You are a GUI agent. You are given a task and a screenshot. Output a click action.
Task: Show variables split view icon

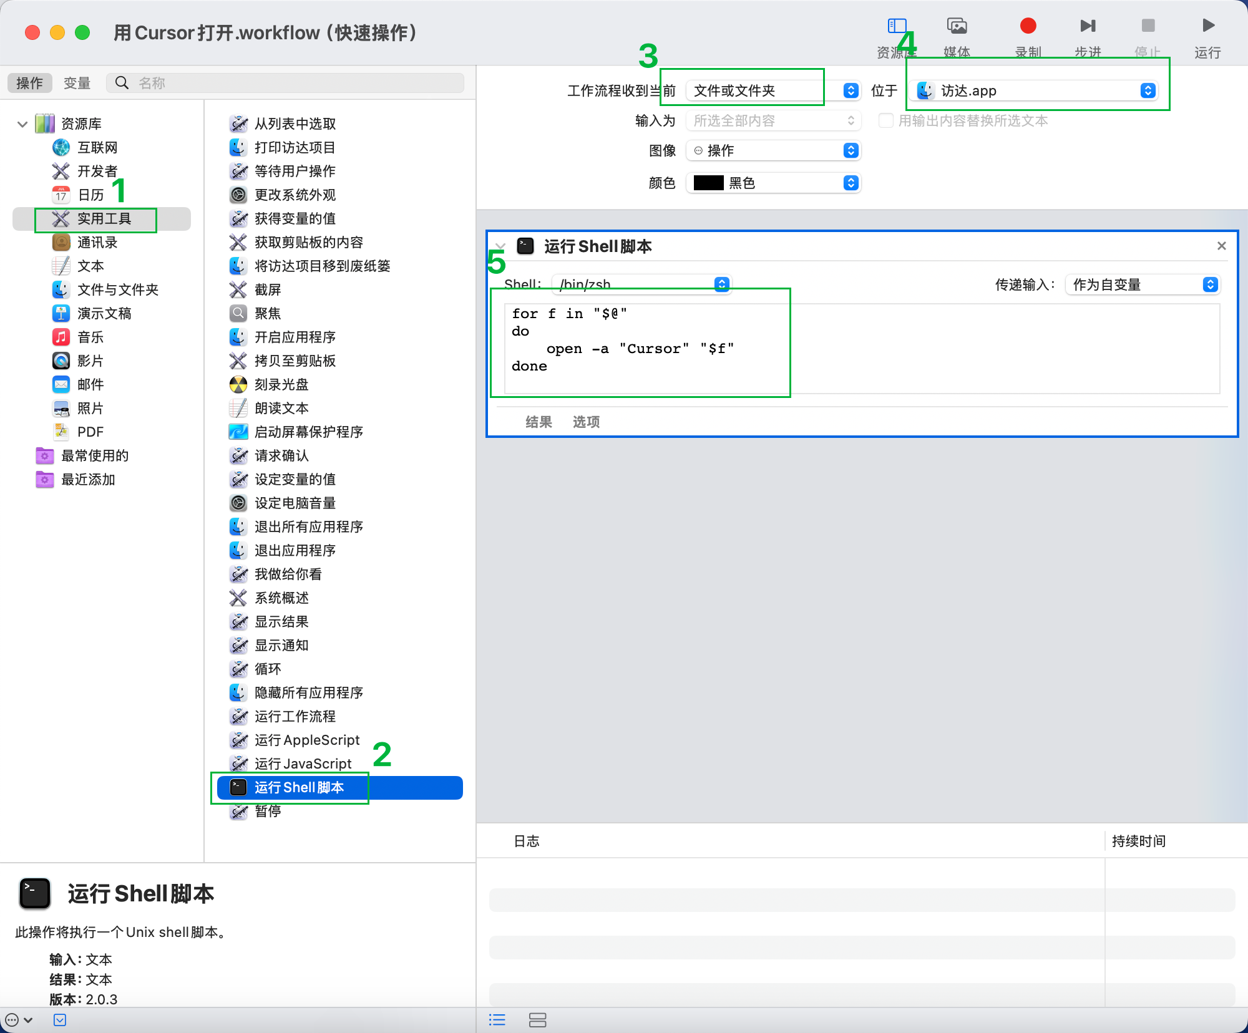(537, 1020)
